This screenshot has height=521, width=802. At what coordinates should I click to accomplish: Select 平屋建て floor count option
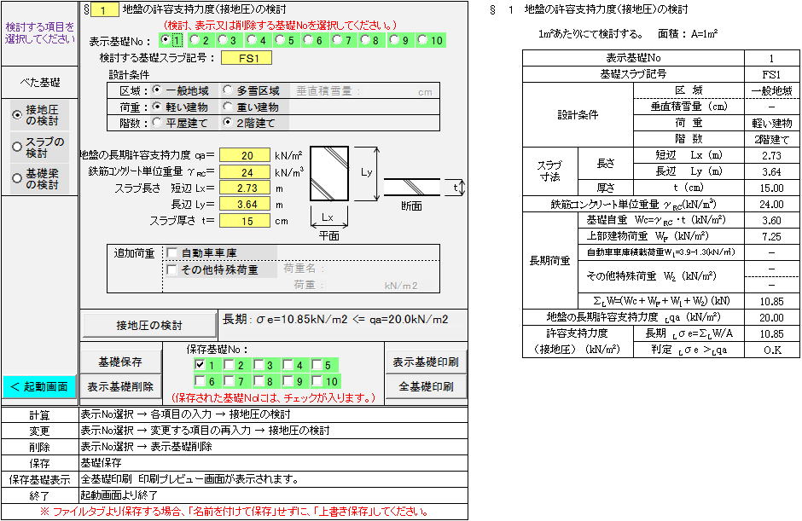157,123
